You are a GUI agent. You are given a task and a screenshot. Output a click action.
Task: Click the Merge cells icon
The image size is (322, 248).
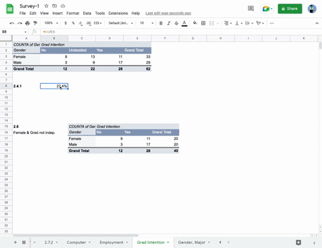pos(211,23)
